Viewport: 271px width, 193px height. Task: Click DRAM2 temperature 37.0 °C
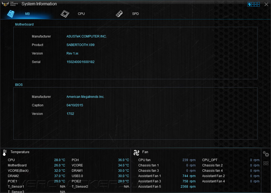(59, 176)
